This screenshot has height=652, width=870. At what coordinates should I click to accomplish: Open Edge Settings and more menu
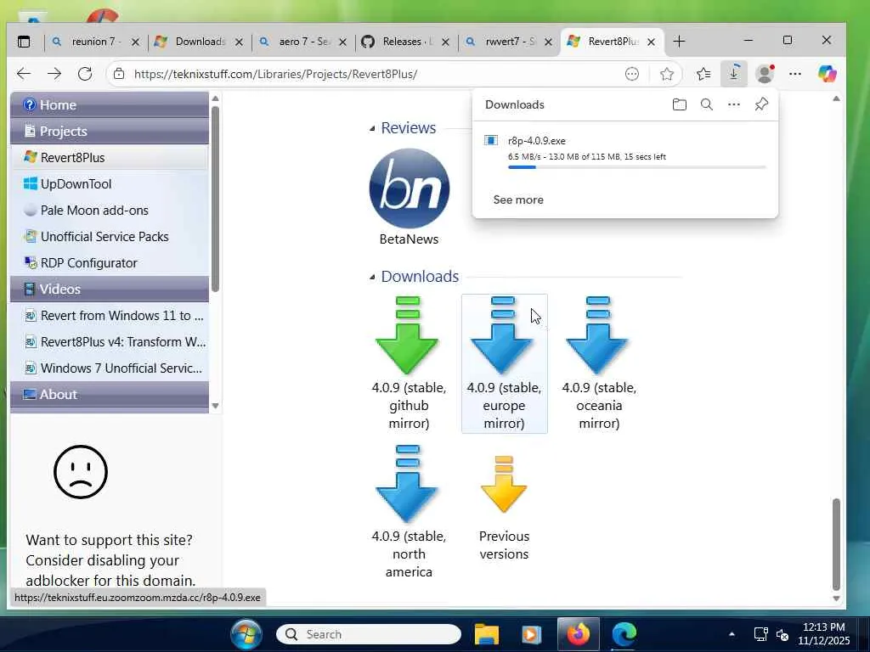[795, 74]
